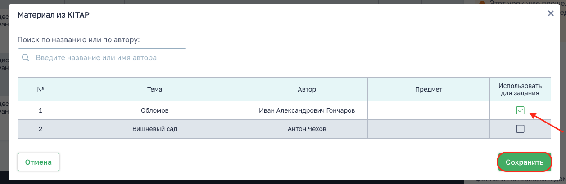Focus the title or author search field
Viewport: 566px width, 184px height.
click(108, 58)
